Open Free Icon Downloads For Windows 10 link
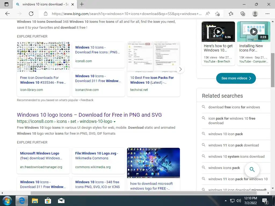 coord(43,80)
